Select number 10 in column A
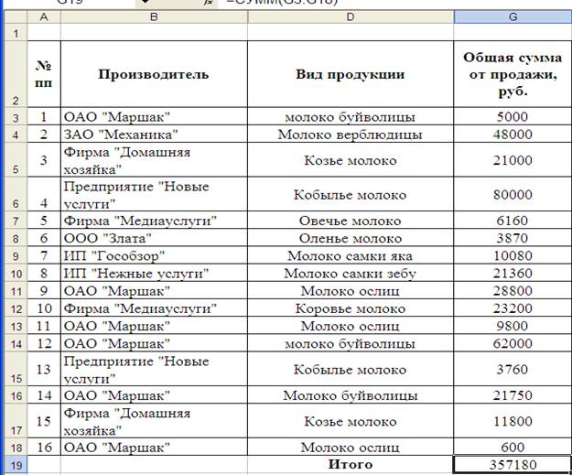 (x=44, y=308)
